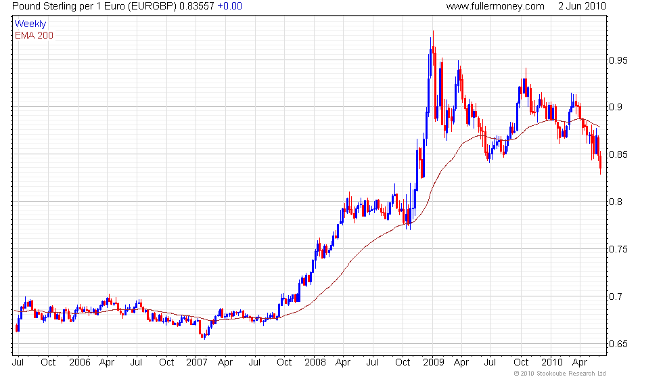This screenshot has width=663, height=379.
Task: Click the Oct label just before 2007
Action: coord(166,363)
